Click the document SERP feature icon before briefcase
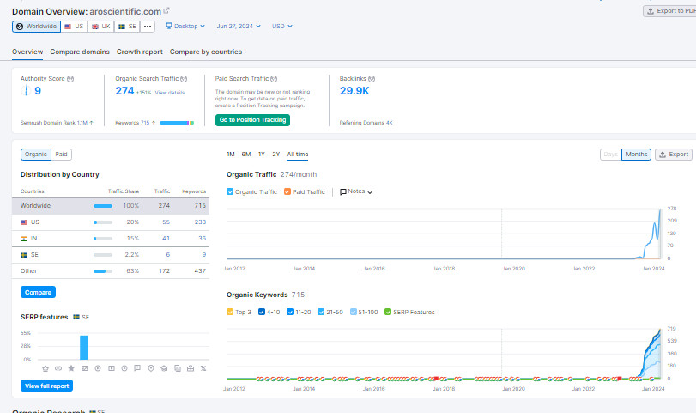The height and width of the screenshot is (413, 696). click(x=178, y=368)
